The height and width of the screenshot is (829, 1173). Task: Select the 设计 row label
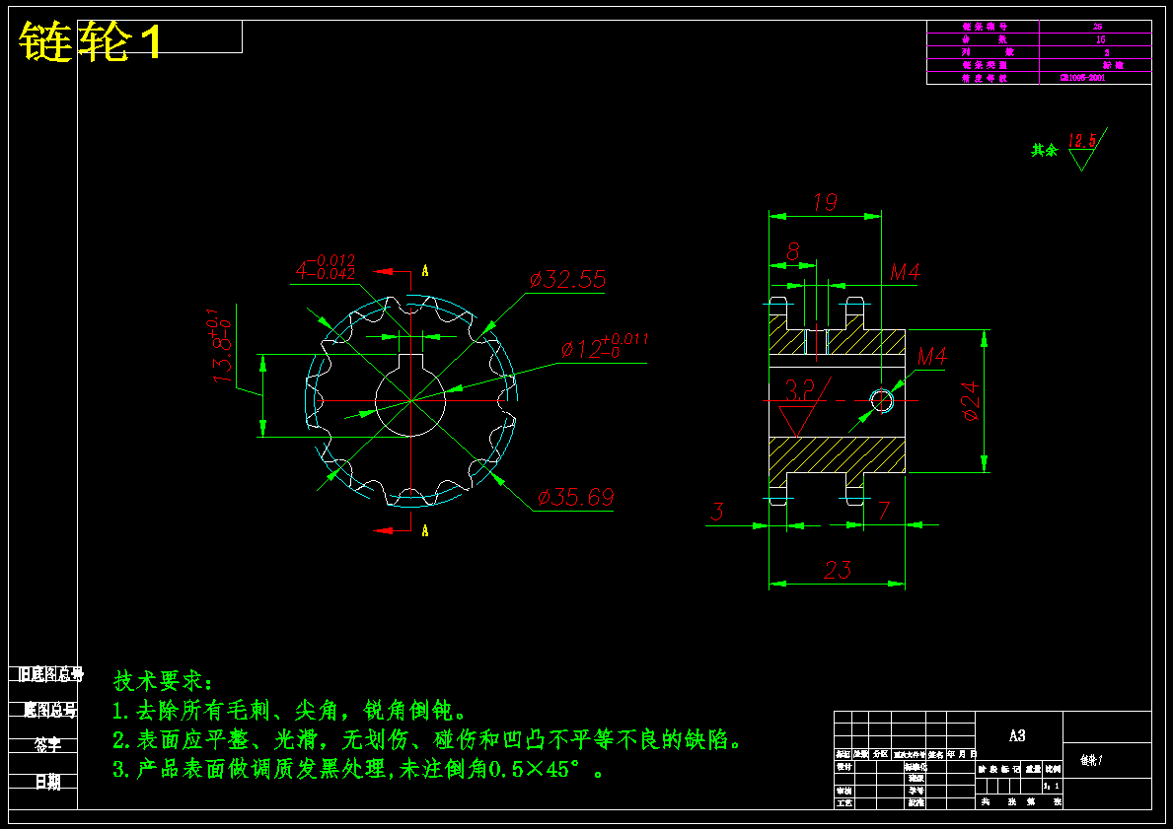(843, 767)
